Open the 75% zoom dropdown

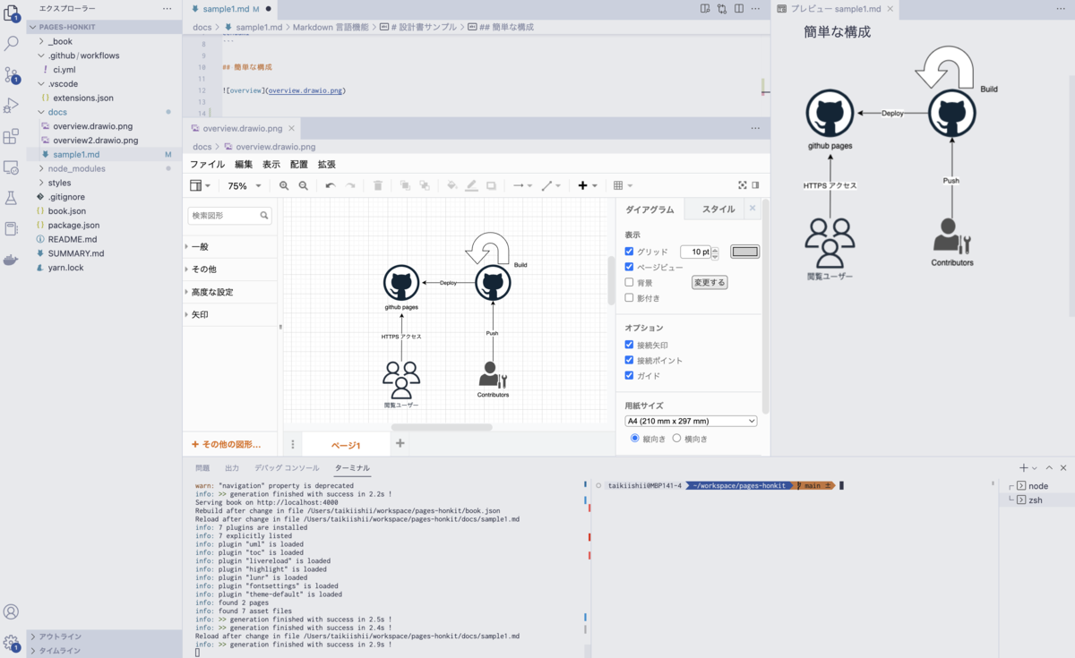coord(245,186)
